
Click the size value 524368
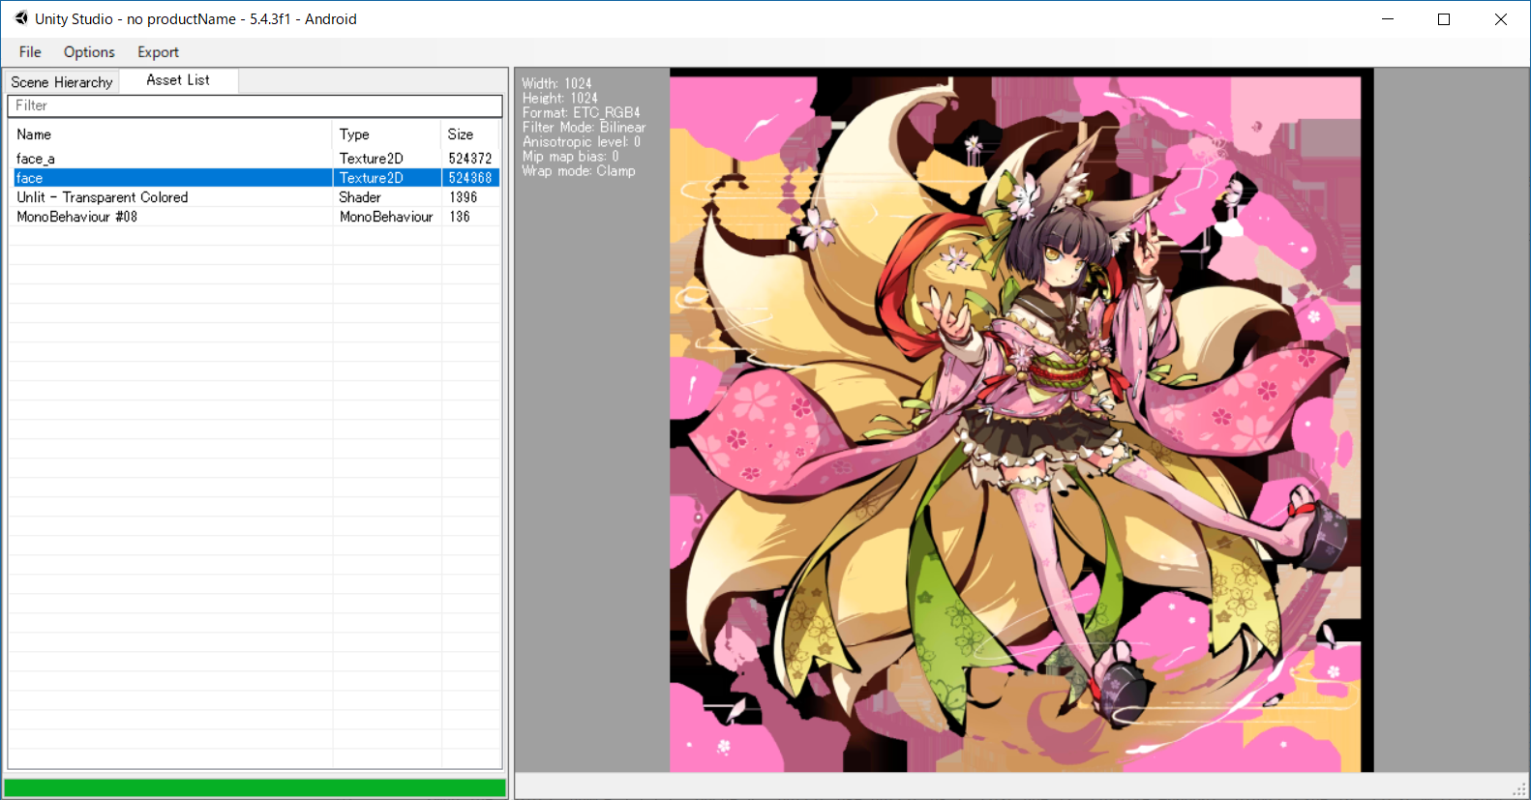pyautogui.click(x=470, y=178)
